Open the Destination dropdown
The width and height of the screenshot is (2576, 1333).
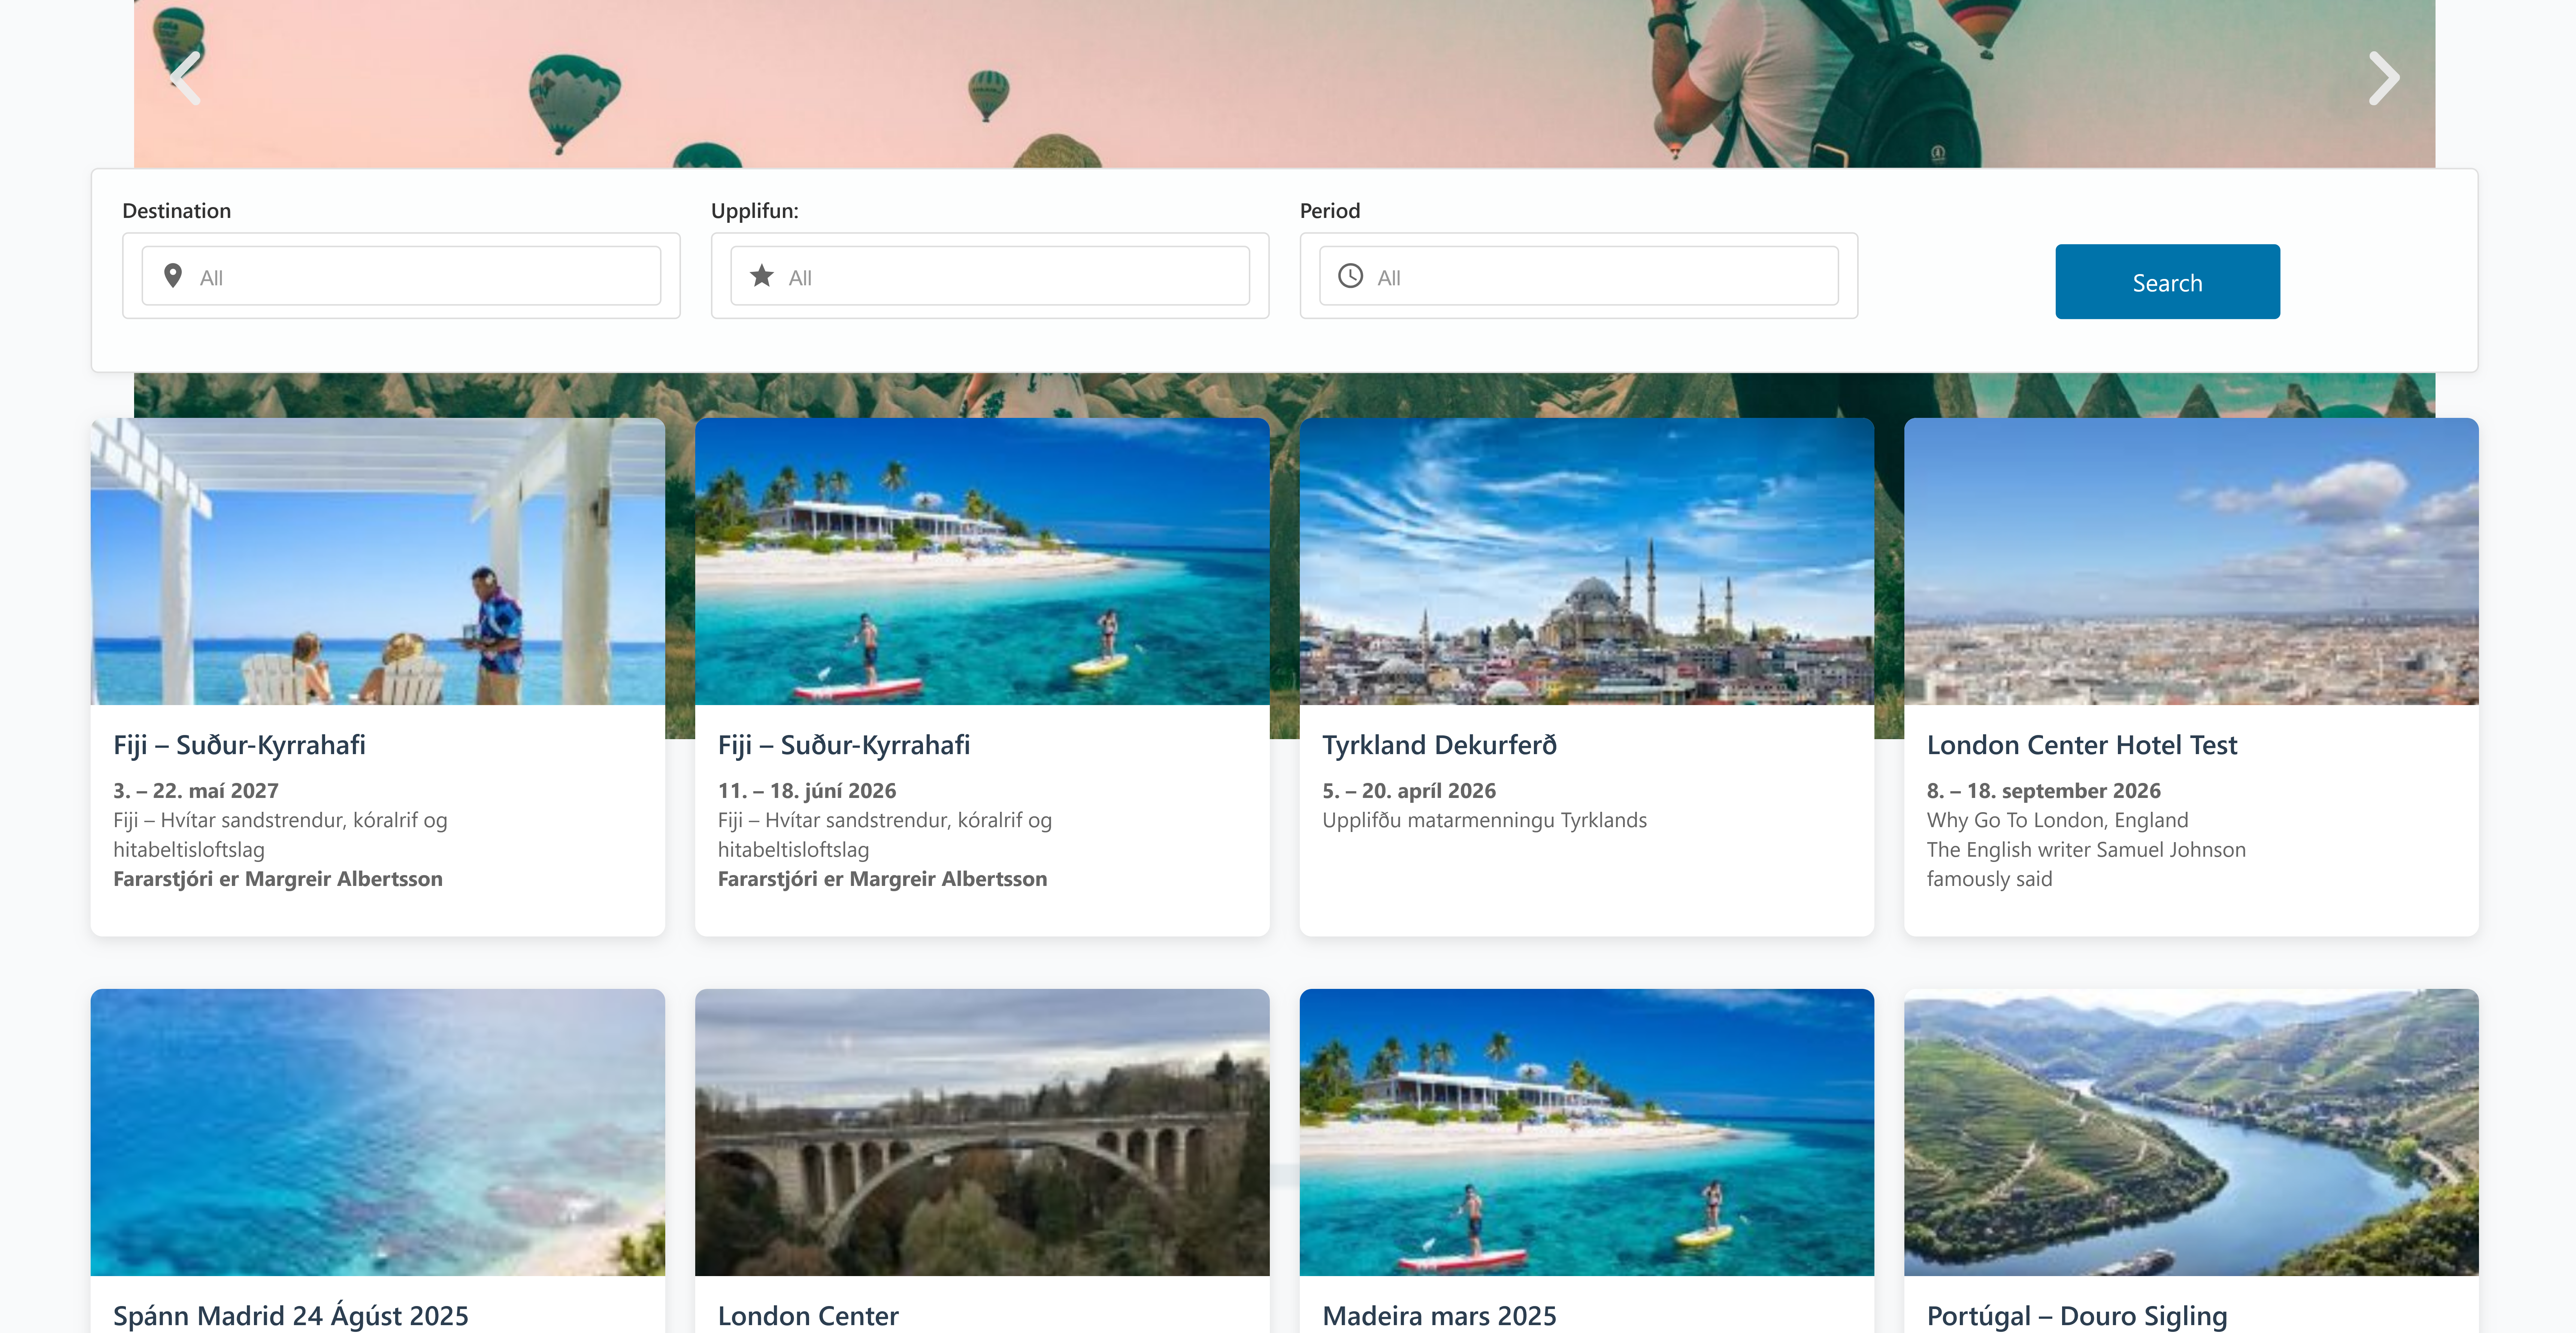point(401,276)
